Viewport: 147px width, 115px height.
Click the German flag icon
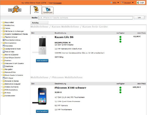click(x=122, y=3)
